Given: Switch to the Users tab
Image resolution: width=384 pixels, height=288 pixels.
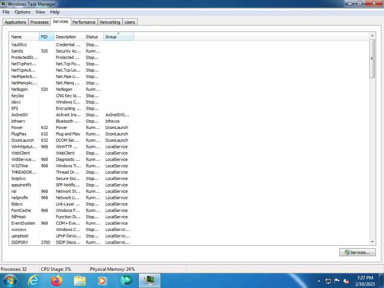Looking at the screenshot, I should coord(129,22).
